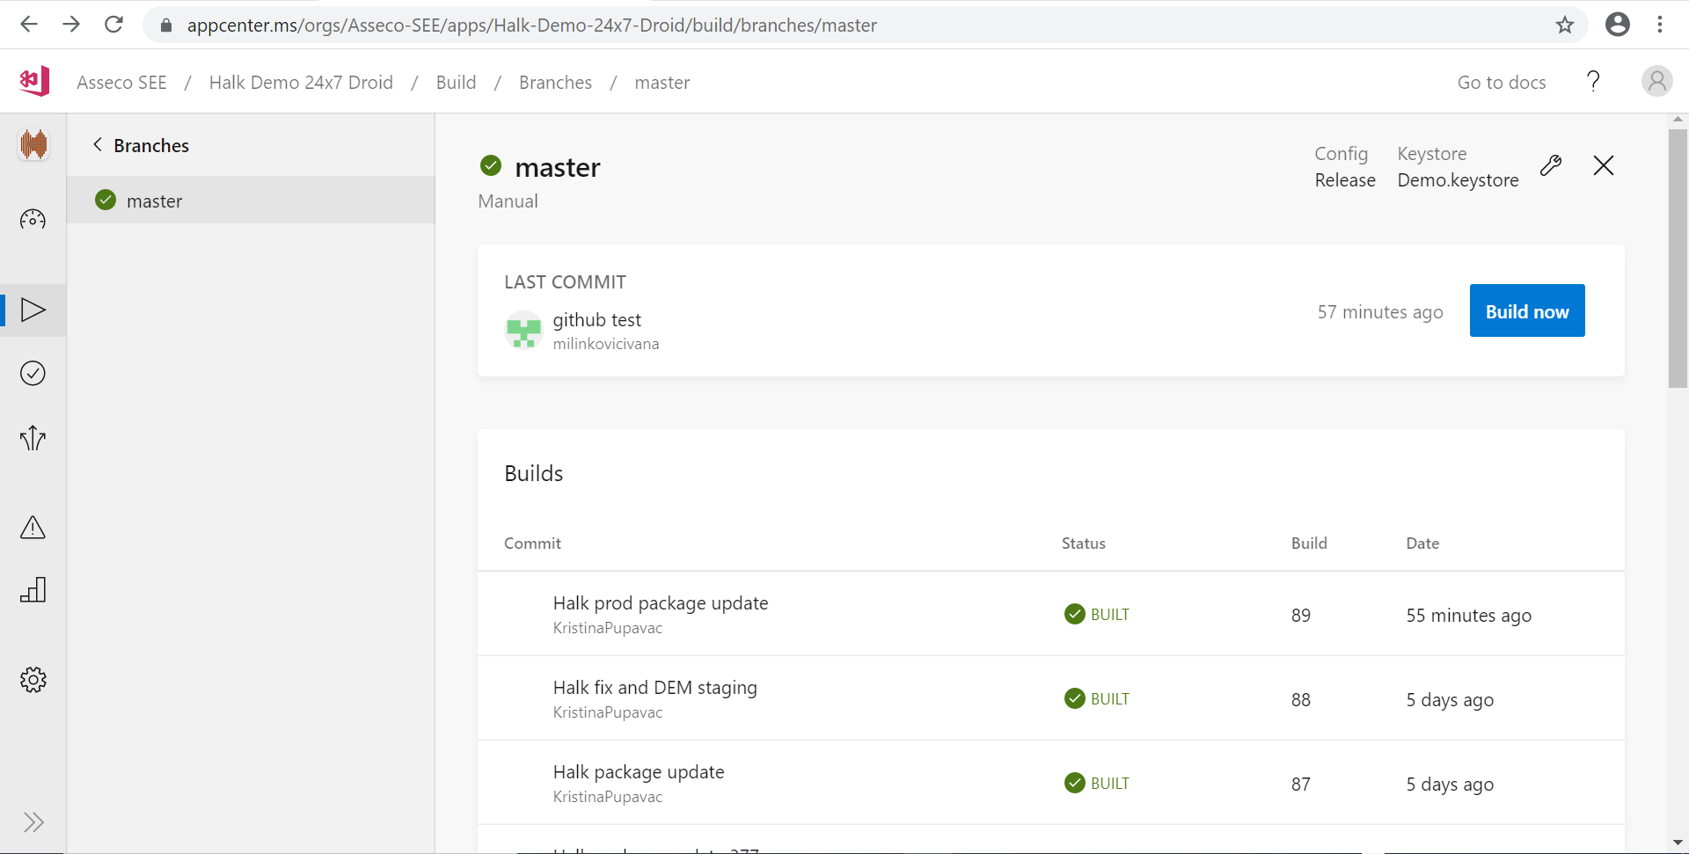Image resolution: width=1689 pixels, height=854 pixels.
Task: Open build 87 Halk package update
Action: tap(1051, 783)
